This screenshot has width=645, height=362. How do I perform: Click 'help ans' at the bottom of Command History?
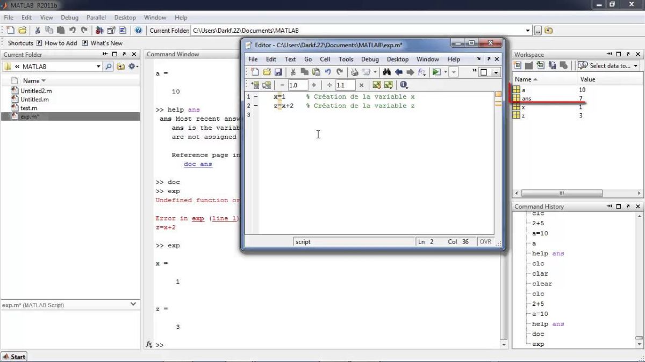(548, 324)
